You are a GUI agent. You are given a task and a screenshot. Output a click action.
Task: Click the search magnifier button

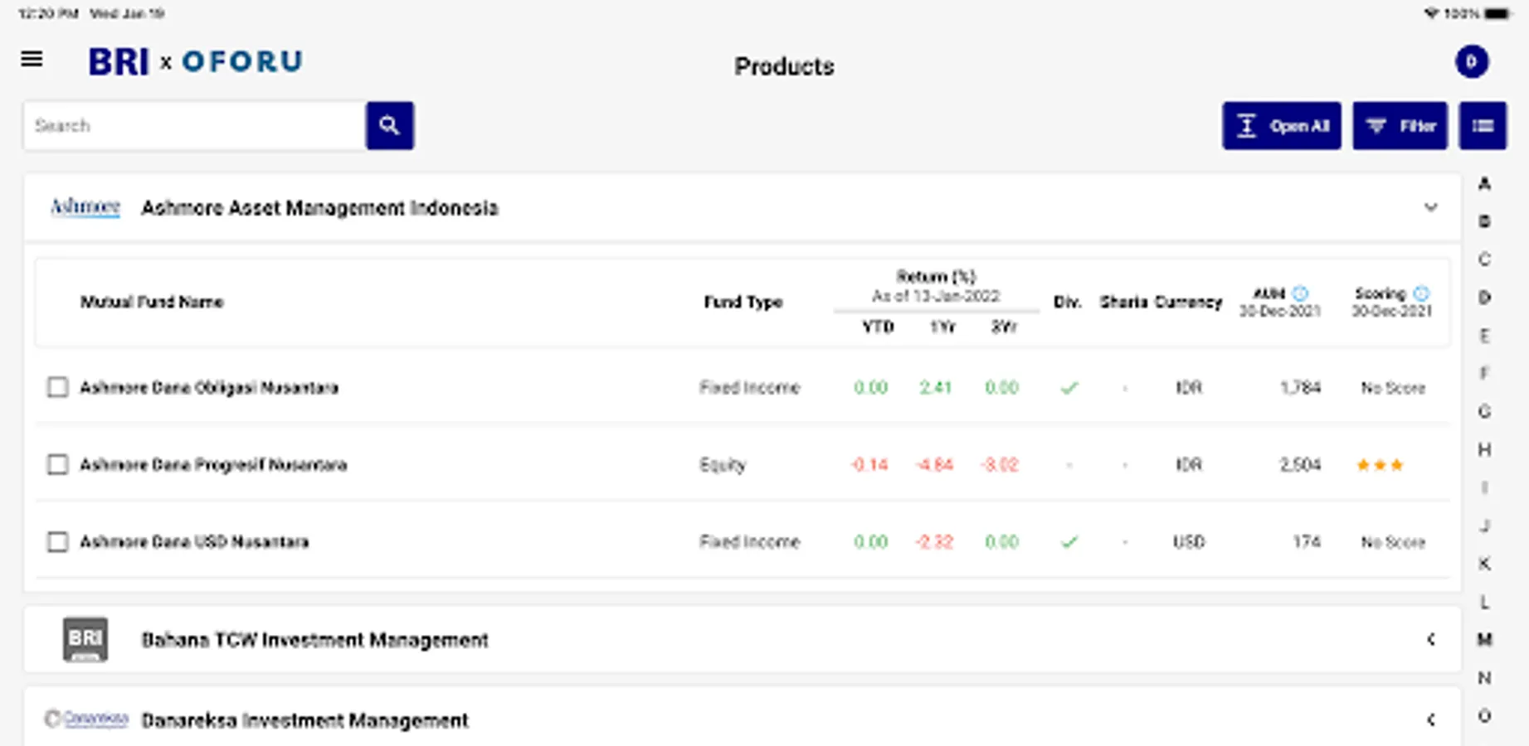[389, 126]
